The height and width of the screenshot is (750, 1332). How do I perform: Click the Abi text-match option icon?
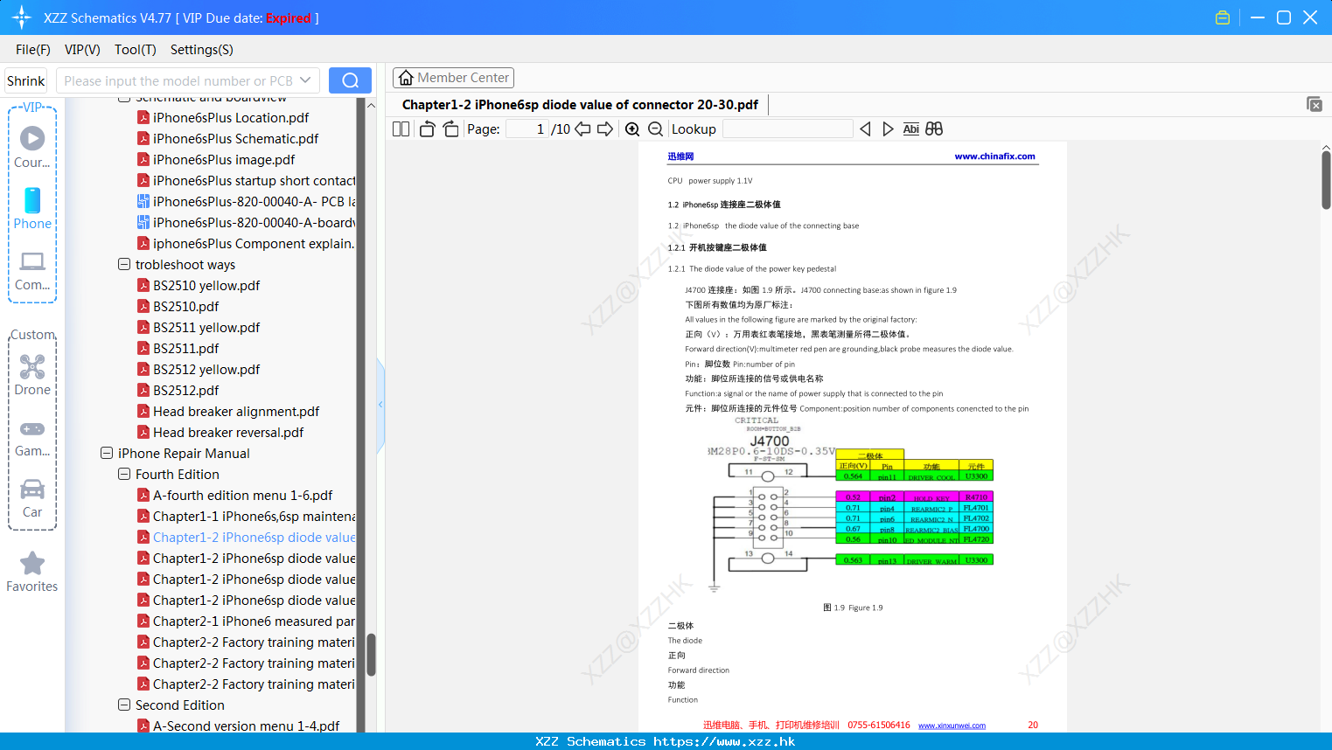[910, 128]
